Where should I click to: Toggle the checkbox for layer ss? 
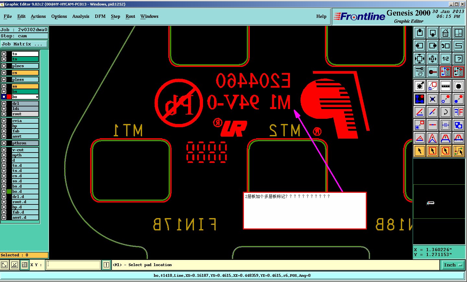click(x=4, y=86)
